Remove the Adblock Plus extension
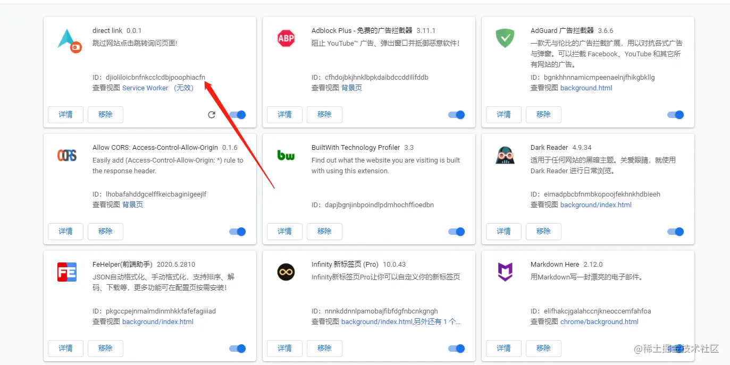The image size is (730, 365). pos(324,115)
